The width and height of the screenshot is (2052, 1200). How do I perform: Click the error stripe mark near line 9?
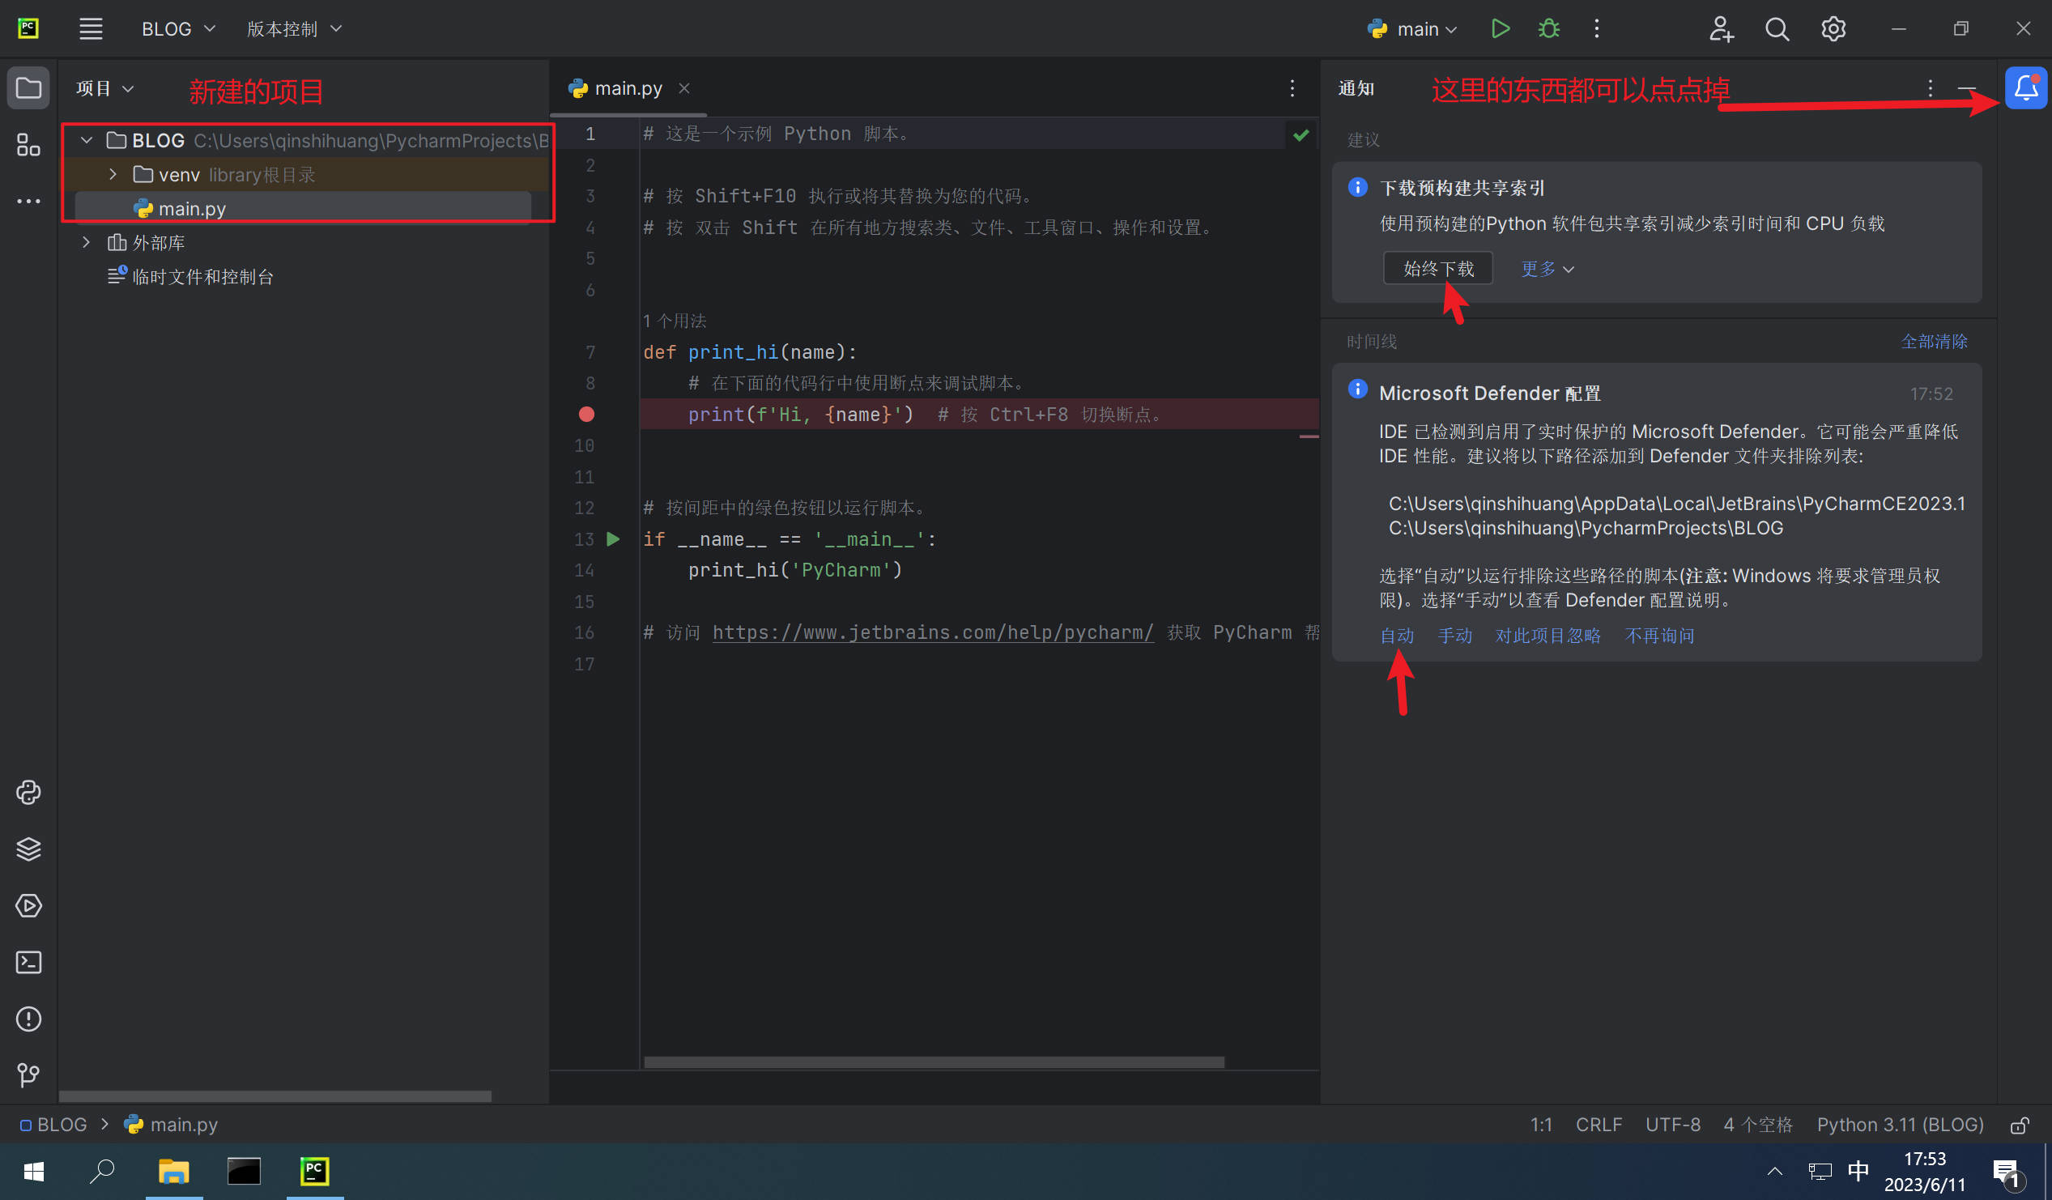1309,437
